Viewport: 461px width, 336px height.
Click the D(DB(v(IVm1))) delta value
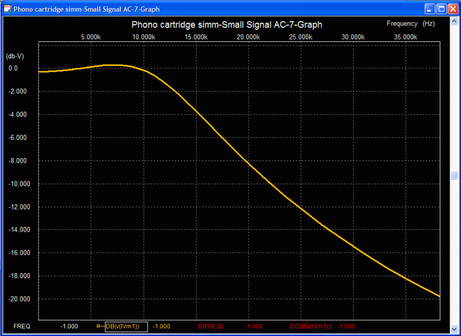tap(346, 326)
